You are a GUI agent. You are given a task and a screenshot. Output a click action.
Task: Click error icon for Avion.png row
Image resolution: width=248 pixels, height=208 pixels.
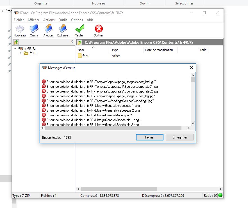point(44,115)
